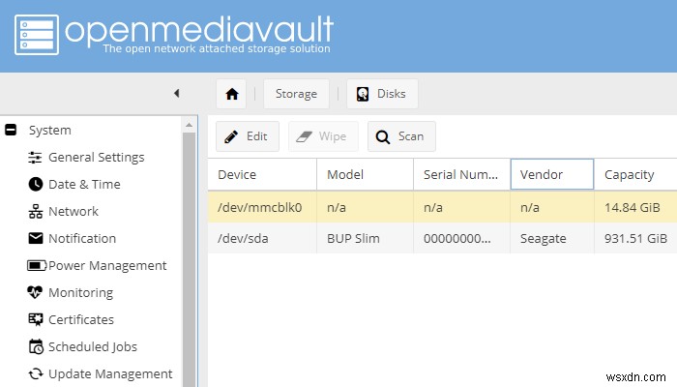Sort by the Model column header
The height and width of the screenshot is (387, 677).
366,174
